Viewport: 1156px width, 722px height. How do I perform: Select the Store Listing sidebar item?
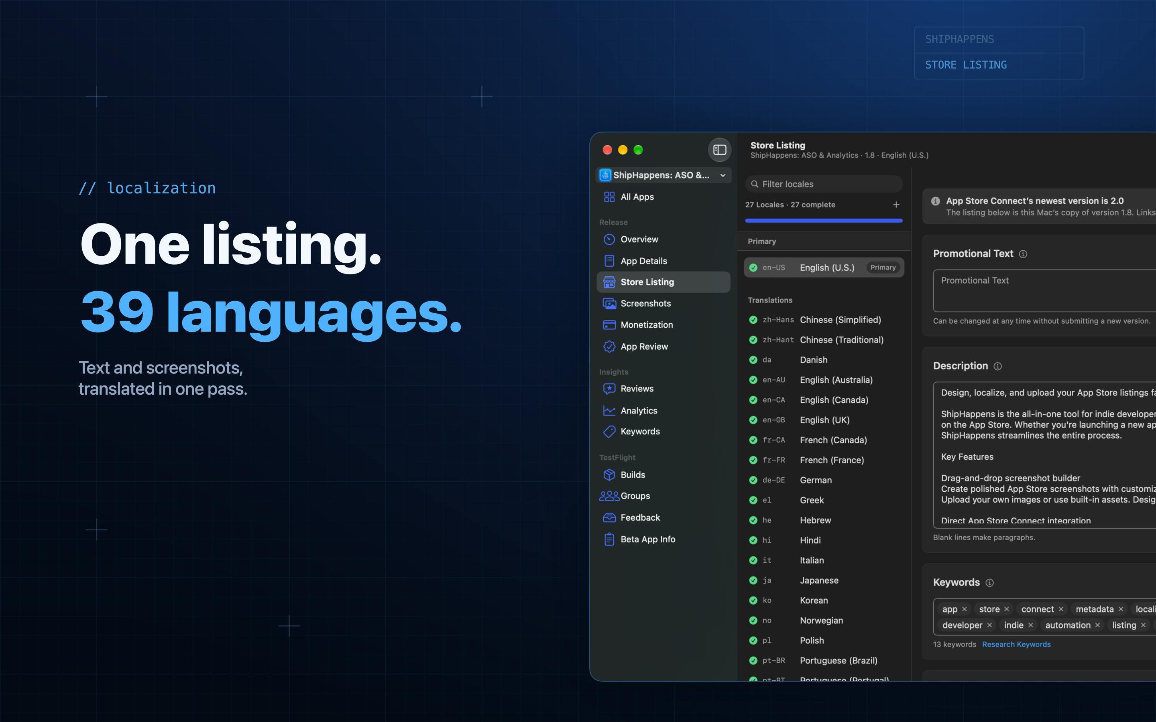[664, 282]
